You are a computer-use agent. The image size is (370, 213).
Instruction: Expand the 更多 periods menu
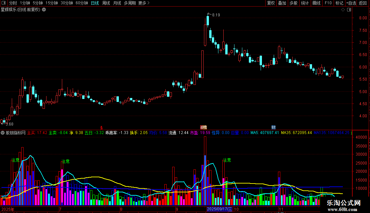point(144,3)
